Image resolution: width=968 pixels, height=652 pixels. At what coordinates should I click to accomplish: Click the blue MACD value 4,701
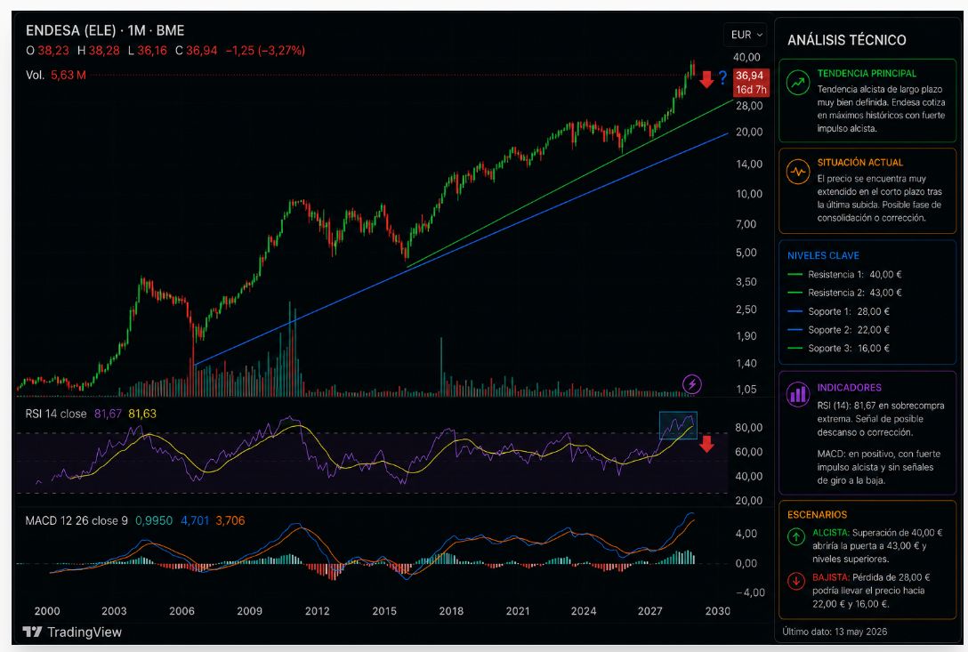point(195,520)
